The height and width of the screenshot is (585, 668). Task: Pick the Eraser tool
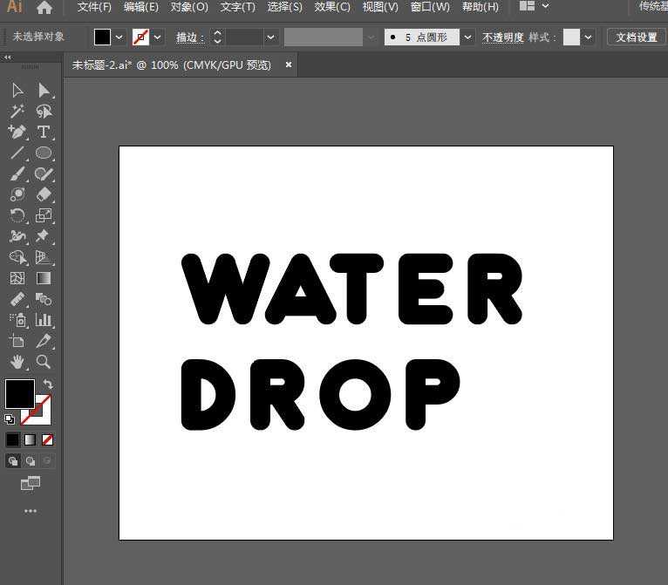point(44,194)
